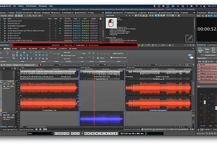217x145 pixels.
Task: Enable Scroll View playback option
Action: (66, 59)
